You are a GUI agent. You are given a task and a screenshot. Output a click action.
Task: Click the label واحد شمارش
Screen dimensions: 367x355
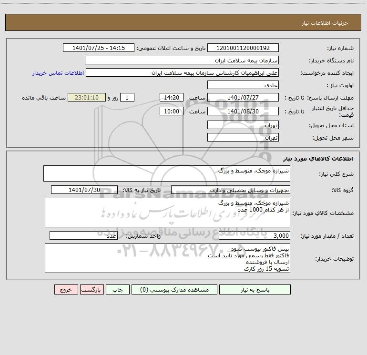[143, 236]
